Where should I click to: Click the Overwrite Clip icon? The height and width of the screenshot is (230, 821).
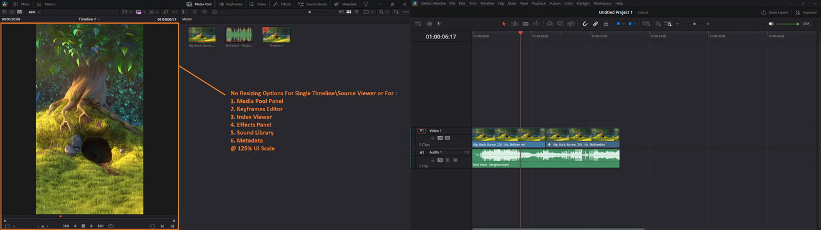tap(560, 24)
